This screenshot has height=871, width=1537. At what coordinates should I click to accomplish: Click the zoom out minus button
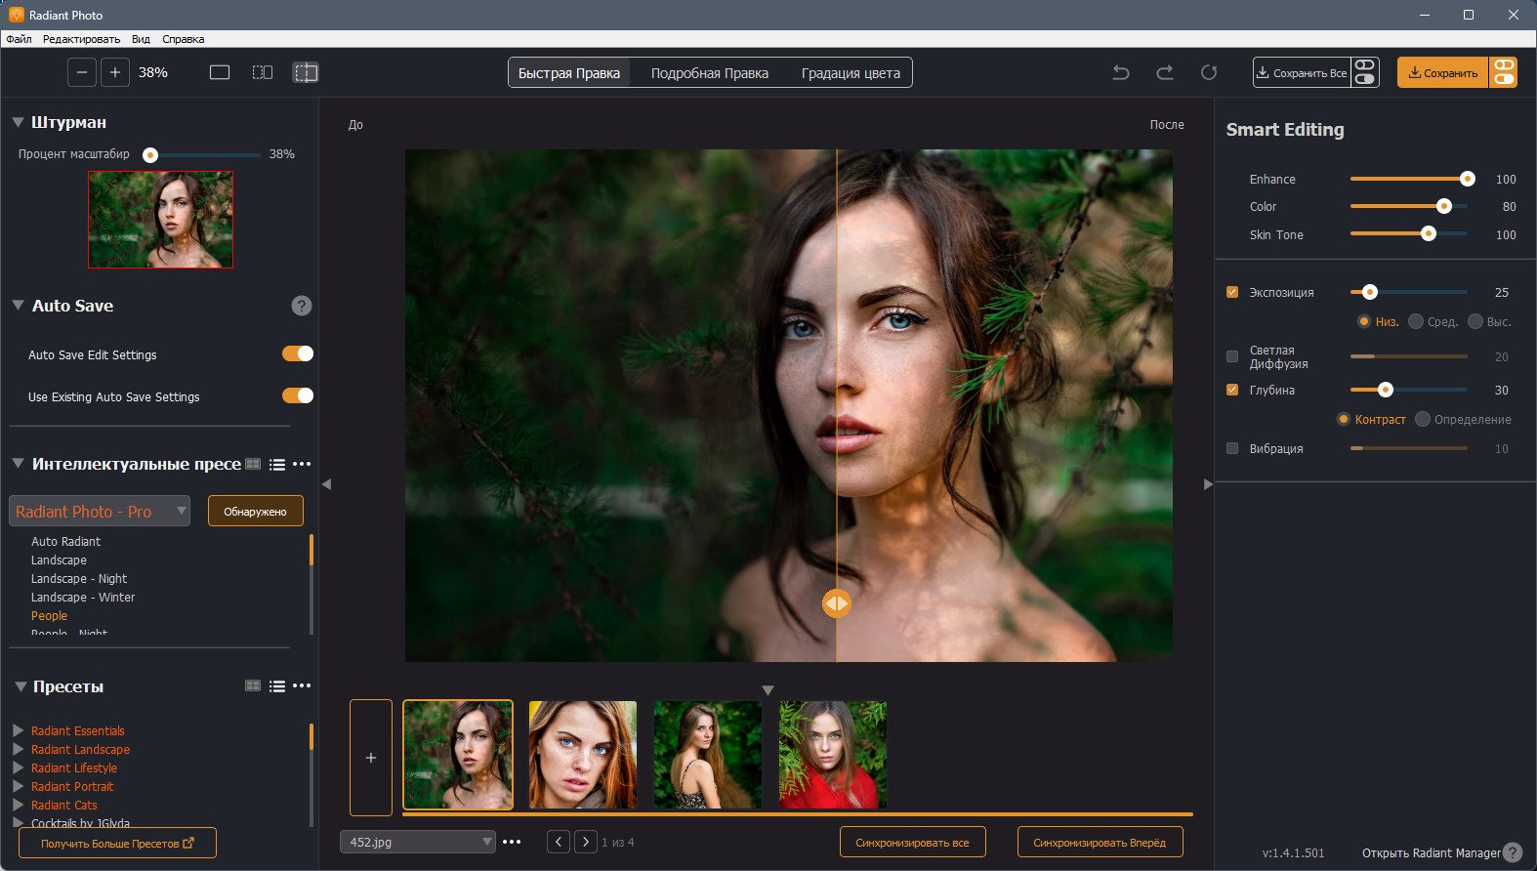(82, 72)
